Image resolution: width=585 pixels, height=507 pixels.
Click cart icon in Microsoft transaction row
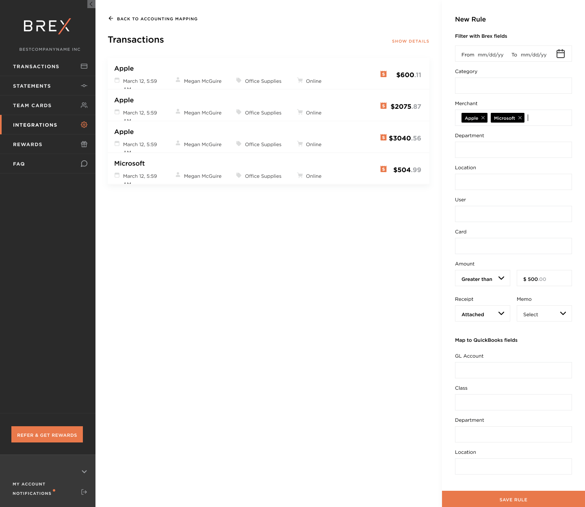point(300,175)
